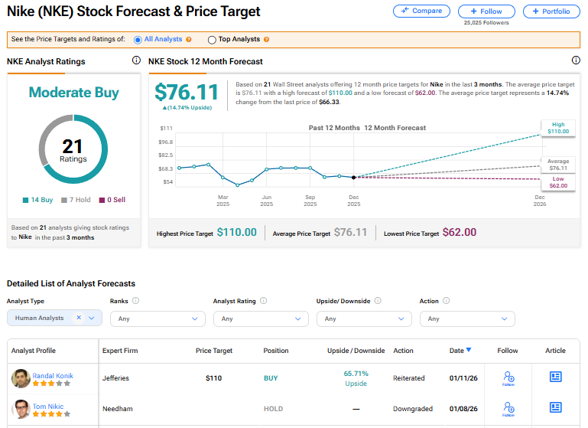Expand the Analyst Rating dropdown
The width and height of the screenshot is (588, 428).
[261, 318]
